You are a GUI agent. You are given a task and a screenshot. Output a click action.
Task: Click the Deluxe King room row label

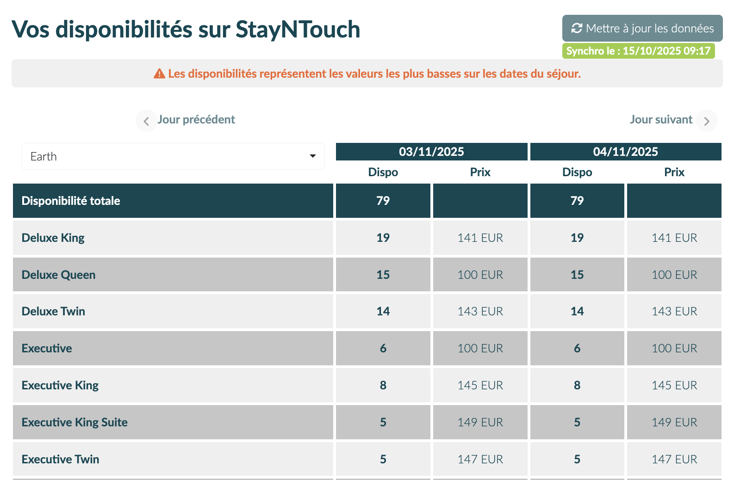point(53,238)
